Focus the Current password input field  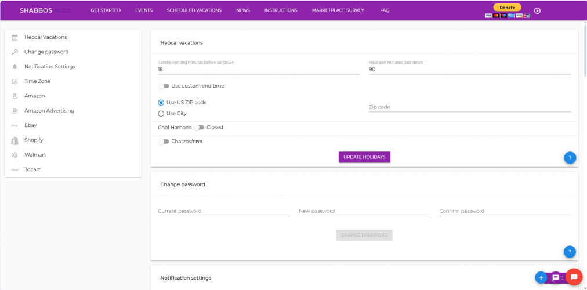223,211
